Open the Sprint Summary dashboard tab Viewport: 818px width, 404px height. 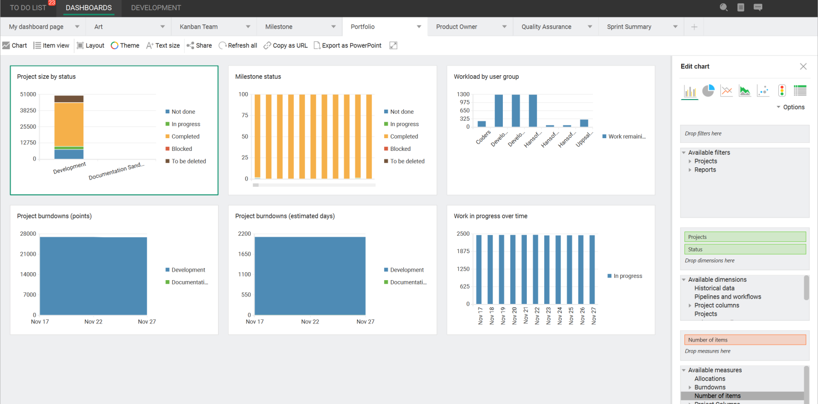pos(629,26)
